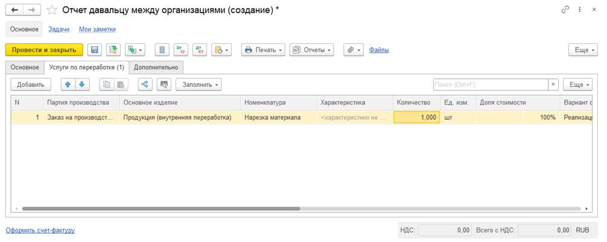607x242 pixels.
Task: Open the Печать dropdown
Action: [x=263, y=50]
